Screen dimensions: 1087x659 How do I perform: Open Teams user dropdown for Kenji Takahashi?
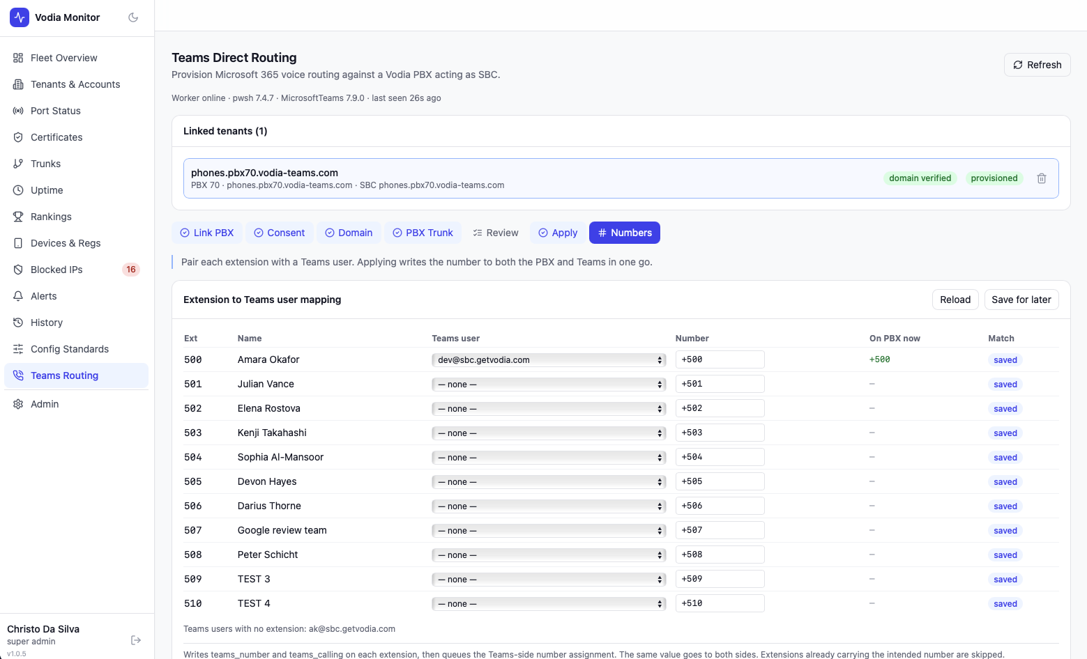point(549,433)
